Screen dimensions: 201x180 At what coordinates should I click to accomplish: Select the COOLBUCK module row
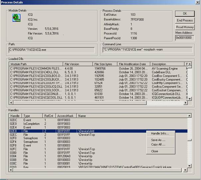coord(99,79)
